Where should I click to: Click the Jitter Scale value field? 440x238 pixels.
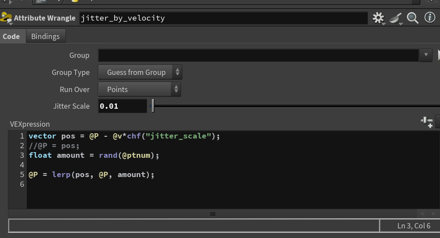[x=123, y=106]
